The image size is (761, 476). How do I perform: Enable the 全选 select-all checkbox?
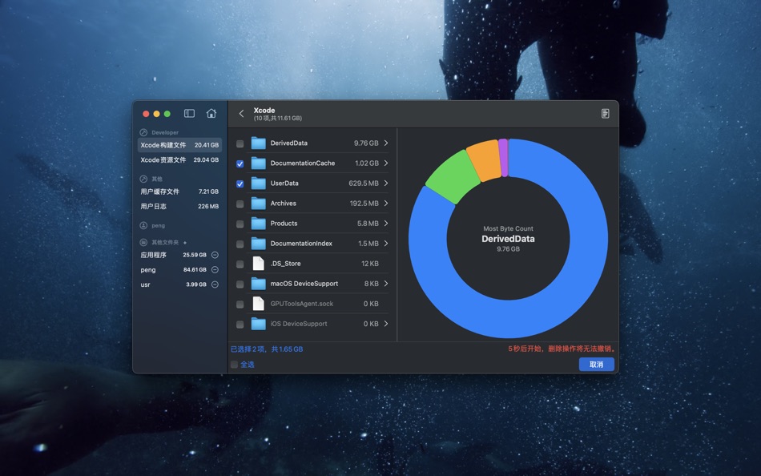click(x=235, y=365)
